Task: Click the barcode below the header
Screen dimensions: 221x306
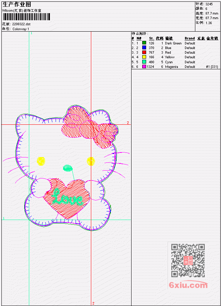Action: click(26, 17)
